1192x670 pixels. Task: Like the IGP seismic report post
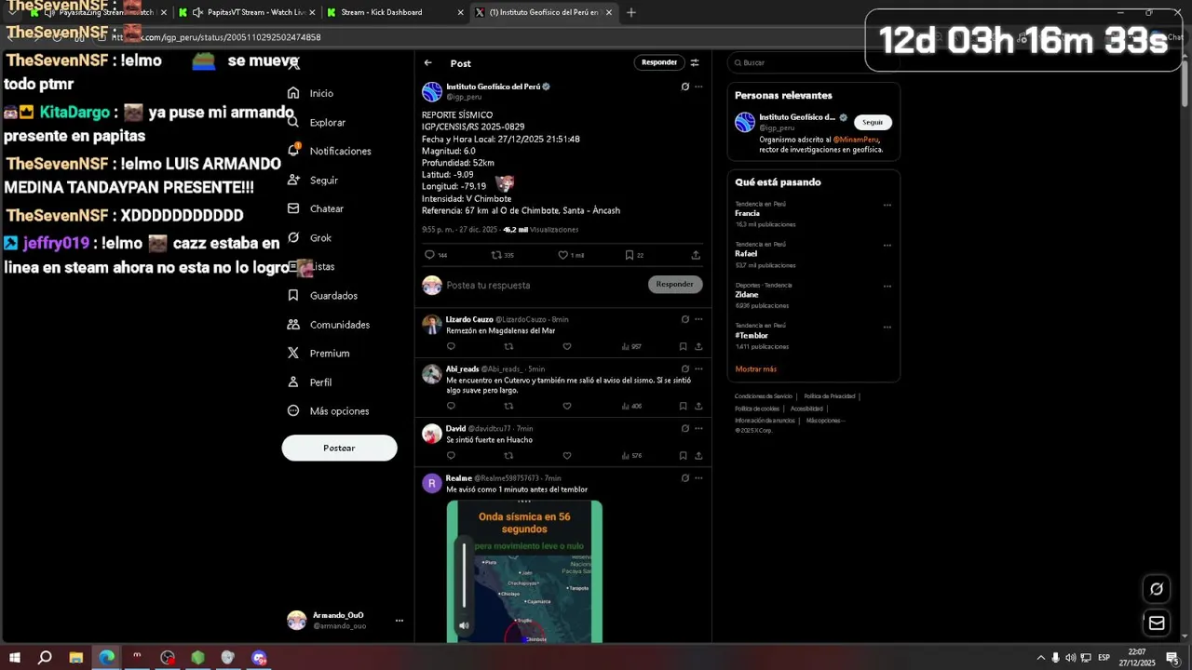pyautogui.click(x=562, y=255)
